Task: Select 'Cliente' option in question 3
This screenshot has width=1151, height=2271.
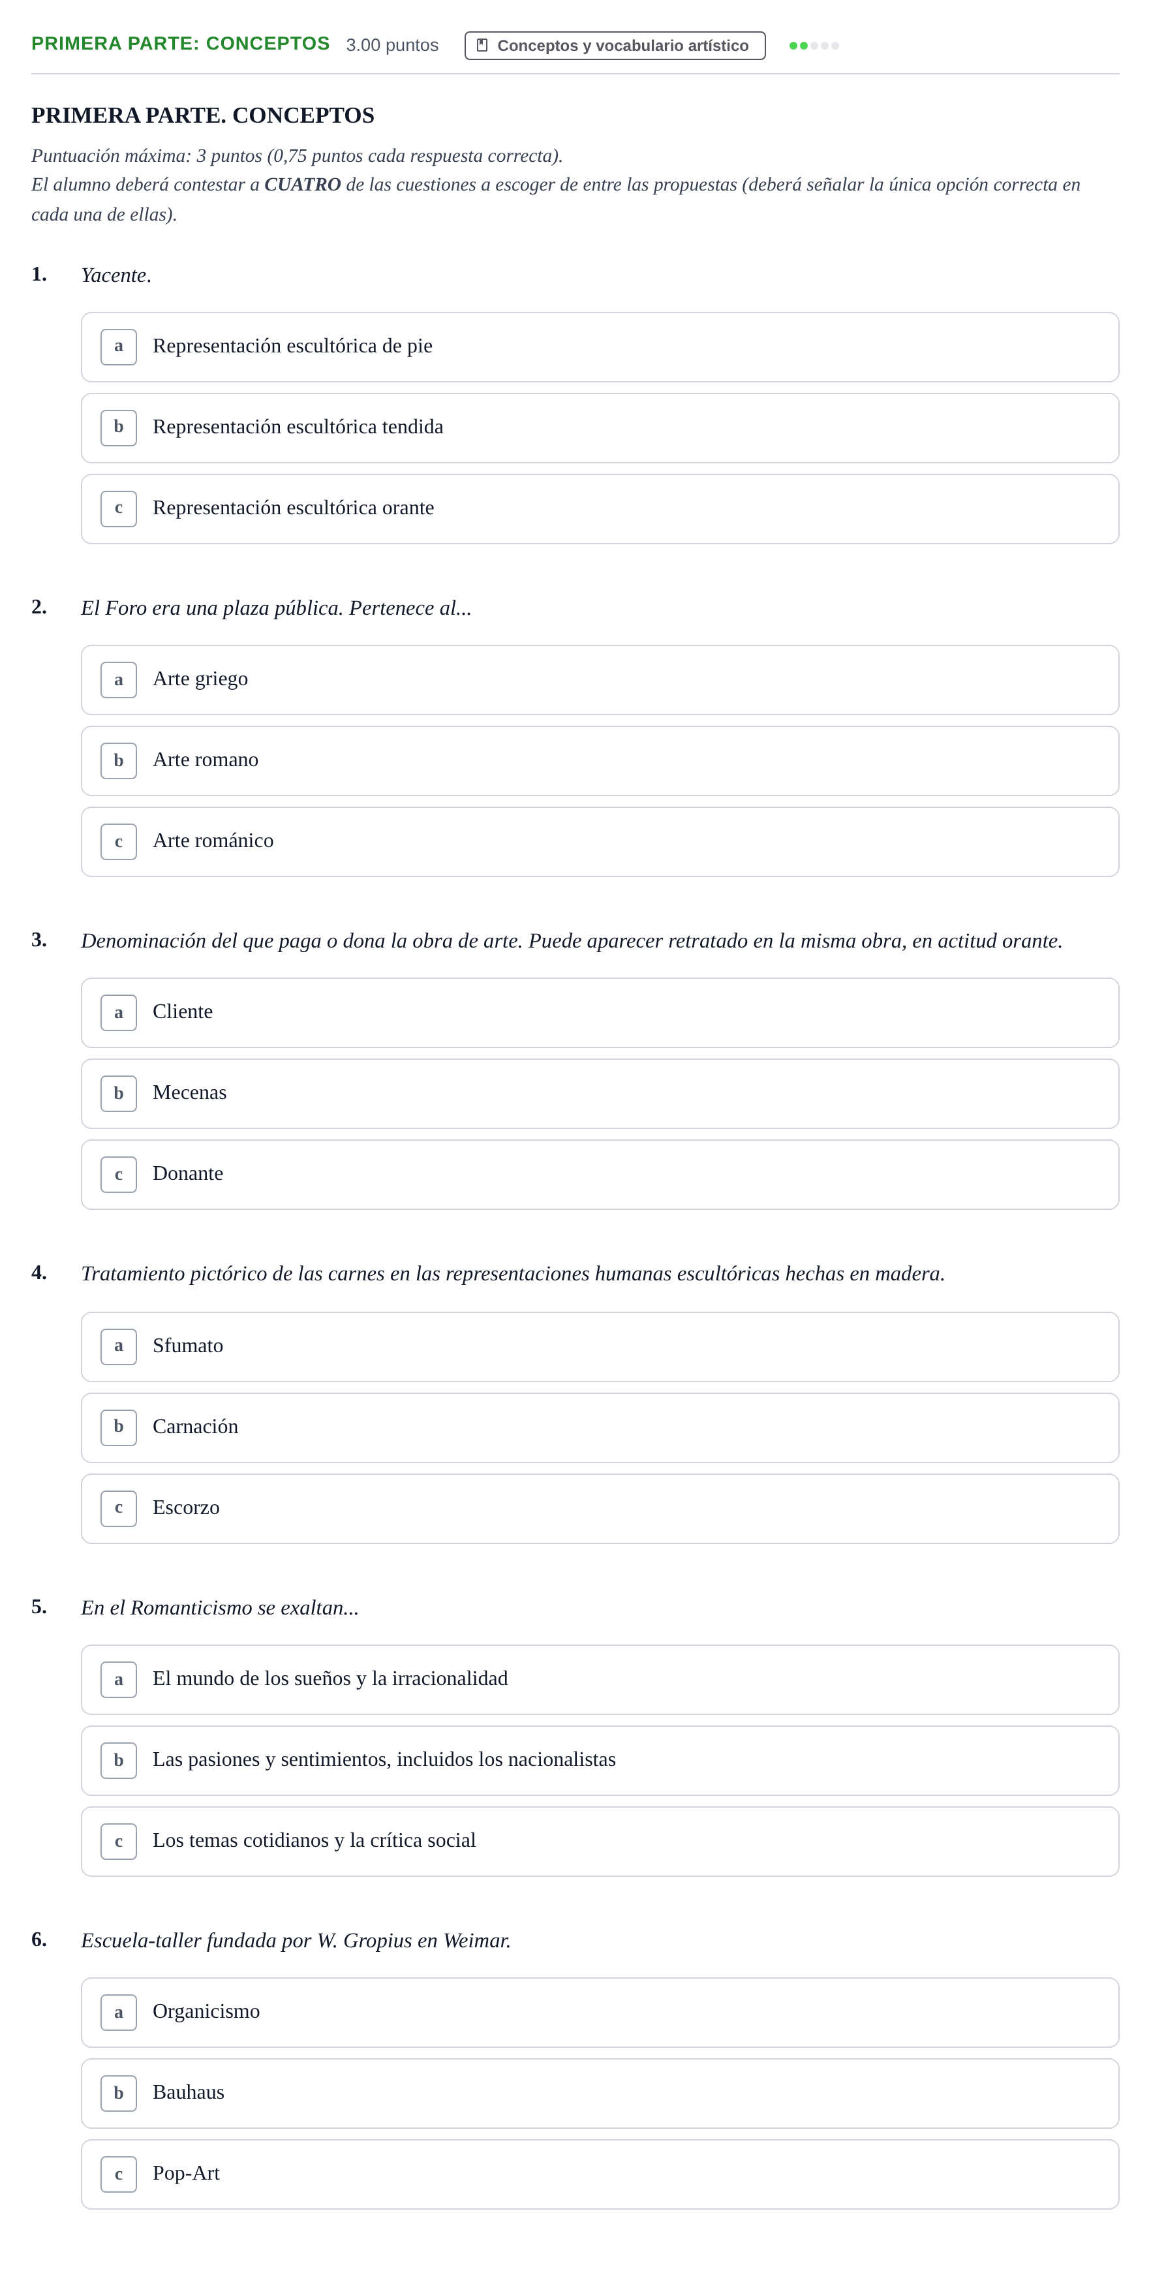Action: (x=600, y=1012)
